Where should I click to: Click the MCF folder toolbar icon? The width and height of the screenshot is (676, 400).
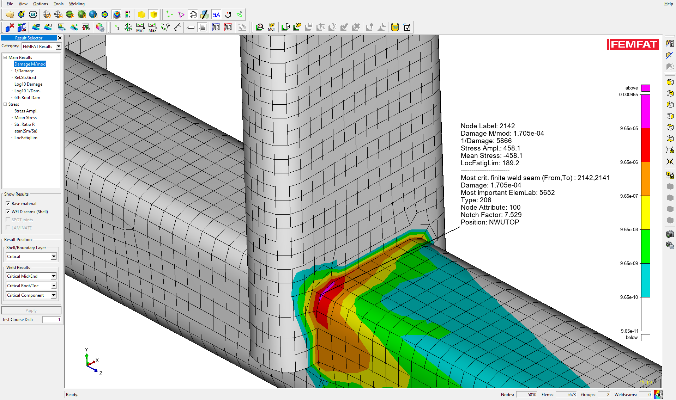[272, 27]
